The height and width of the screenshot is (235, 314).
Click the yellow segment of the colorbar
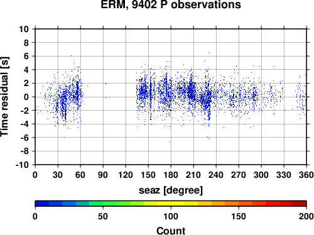[x=171, y=204]
